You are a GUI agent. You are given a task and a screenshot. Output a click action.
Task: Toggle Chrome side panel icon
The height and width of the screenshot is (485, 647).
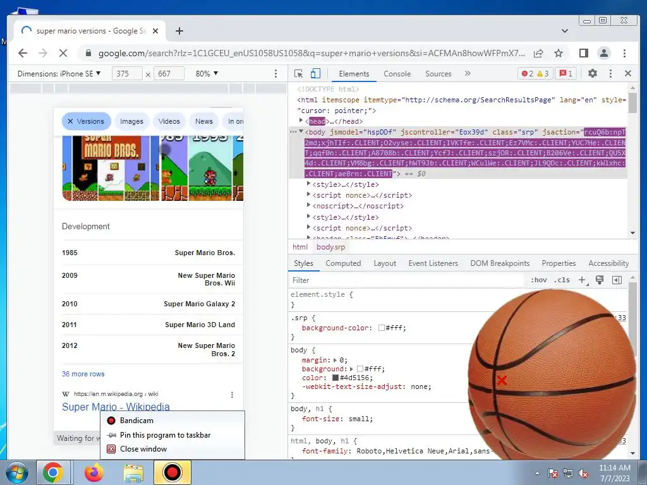(583, 53)
